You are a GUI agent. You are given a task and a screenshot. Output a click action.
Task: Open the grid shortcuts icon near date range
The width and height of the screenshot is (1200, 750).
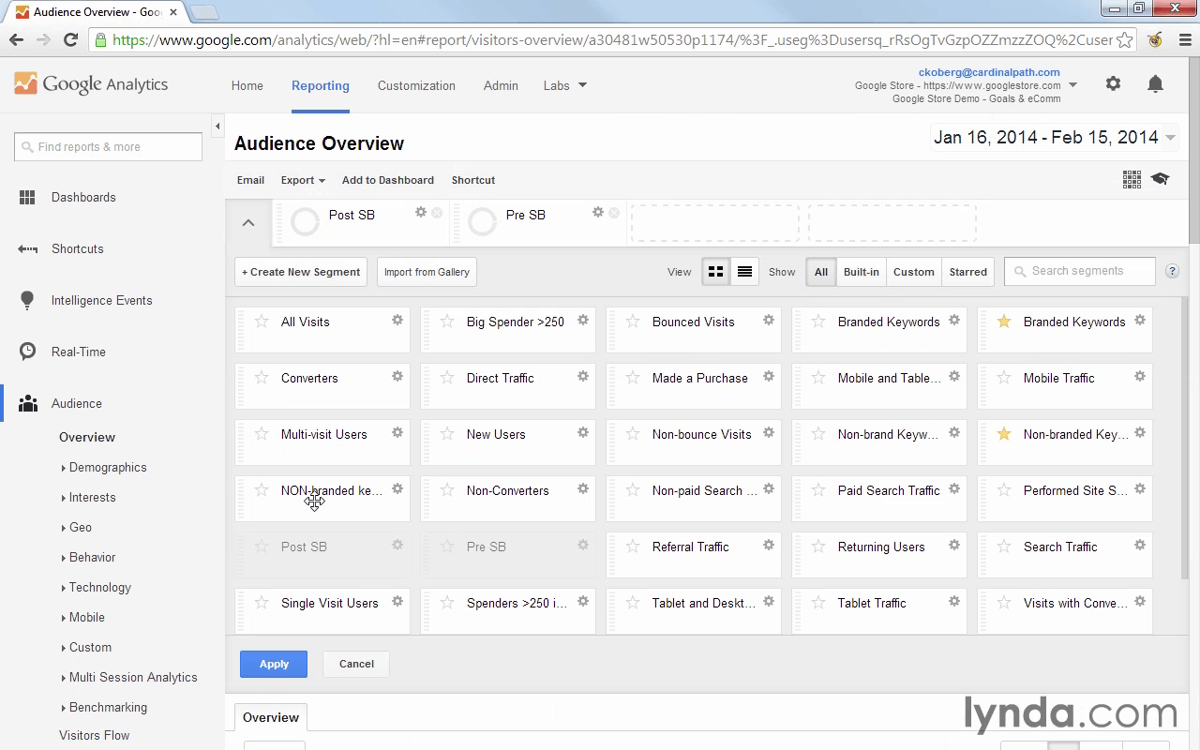(x=1132, y=179)
